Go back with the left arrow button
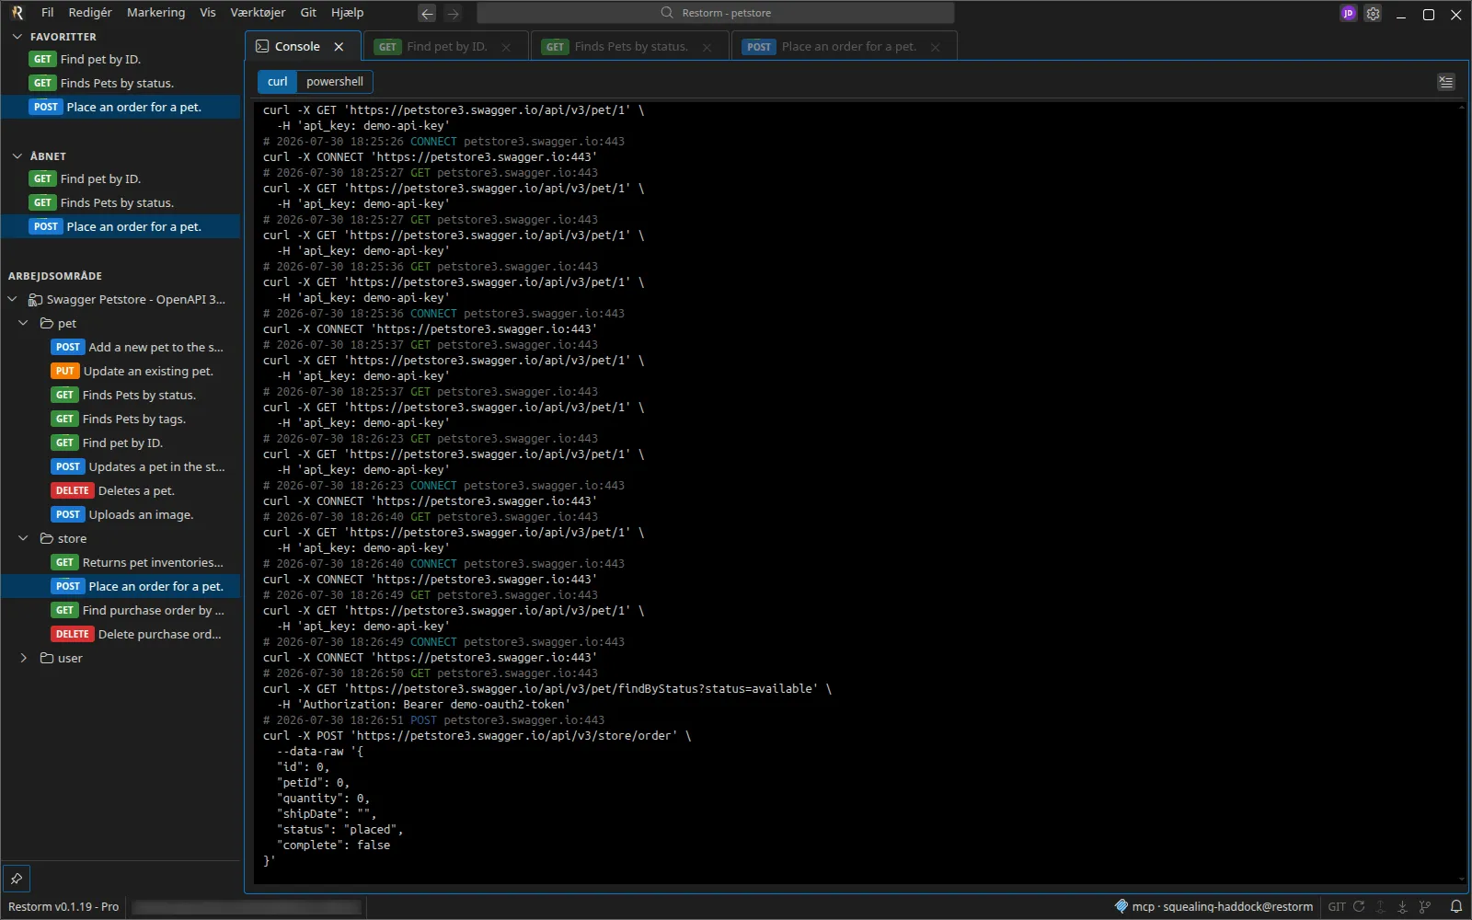 [427, 13]
